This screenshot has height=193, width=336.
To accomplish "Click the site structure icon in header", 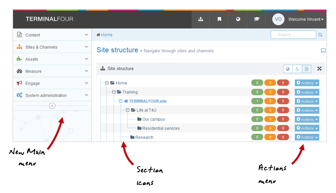I will [x=201, y=19].
